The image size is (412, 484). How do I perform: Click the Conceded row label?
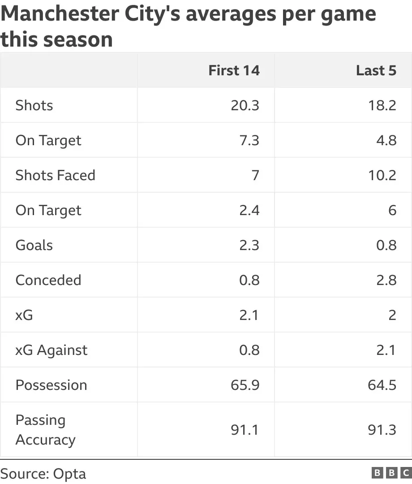tap(48, 280)
